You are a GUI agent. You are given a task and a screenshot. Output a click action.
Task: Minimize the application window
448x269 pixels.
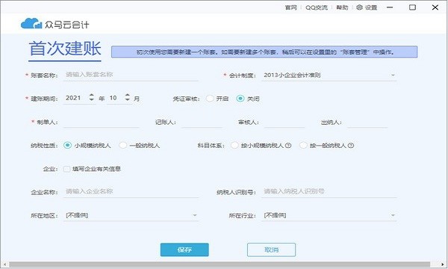coord(390,7)
